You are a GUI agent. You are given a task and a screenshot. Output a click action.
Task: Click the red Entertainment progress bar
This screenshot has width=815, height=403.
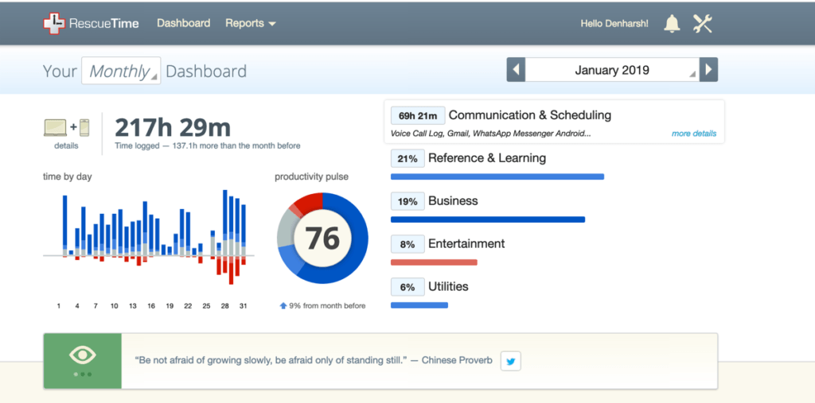coord(434,262)
